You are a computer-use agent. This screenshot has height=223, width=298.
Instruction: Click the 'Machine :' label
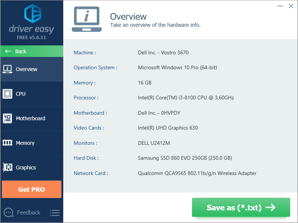pyautogui.click(x=85, y=52)
